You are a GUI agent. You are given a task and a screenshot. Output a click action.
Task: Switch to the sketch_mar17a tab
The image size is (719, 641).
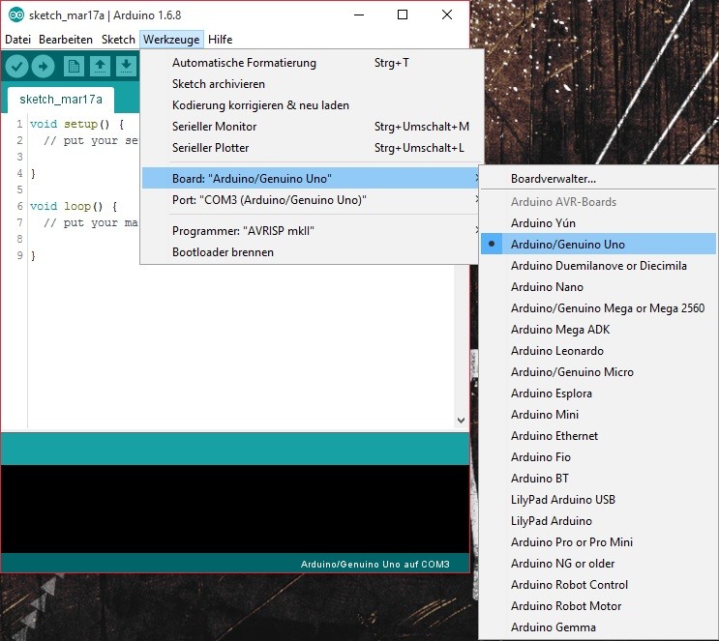tap(61, 100)
